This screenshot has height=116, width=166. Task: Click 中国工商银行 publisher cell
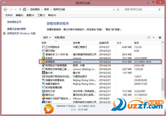80,47
